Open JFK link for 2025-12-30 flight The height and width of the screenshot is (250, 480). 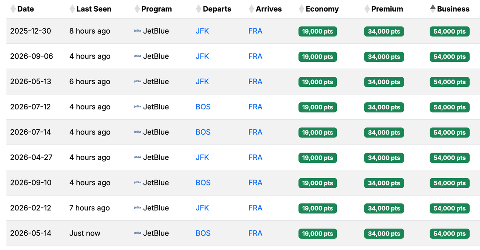tap(202, 31)
